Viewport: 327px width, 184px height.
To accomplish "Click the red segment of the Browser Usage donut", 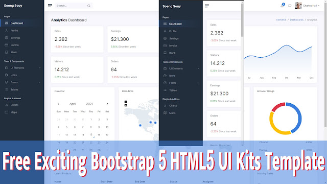I will 277,107.
